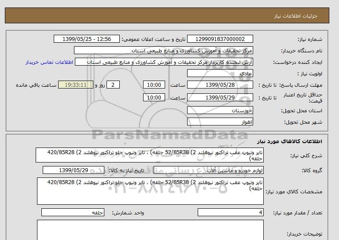The width and height of the screenshot is (339, 240).
Task: Click label ساعت باقی مانده
Action: [36, 85]
